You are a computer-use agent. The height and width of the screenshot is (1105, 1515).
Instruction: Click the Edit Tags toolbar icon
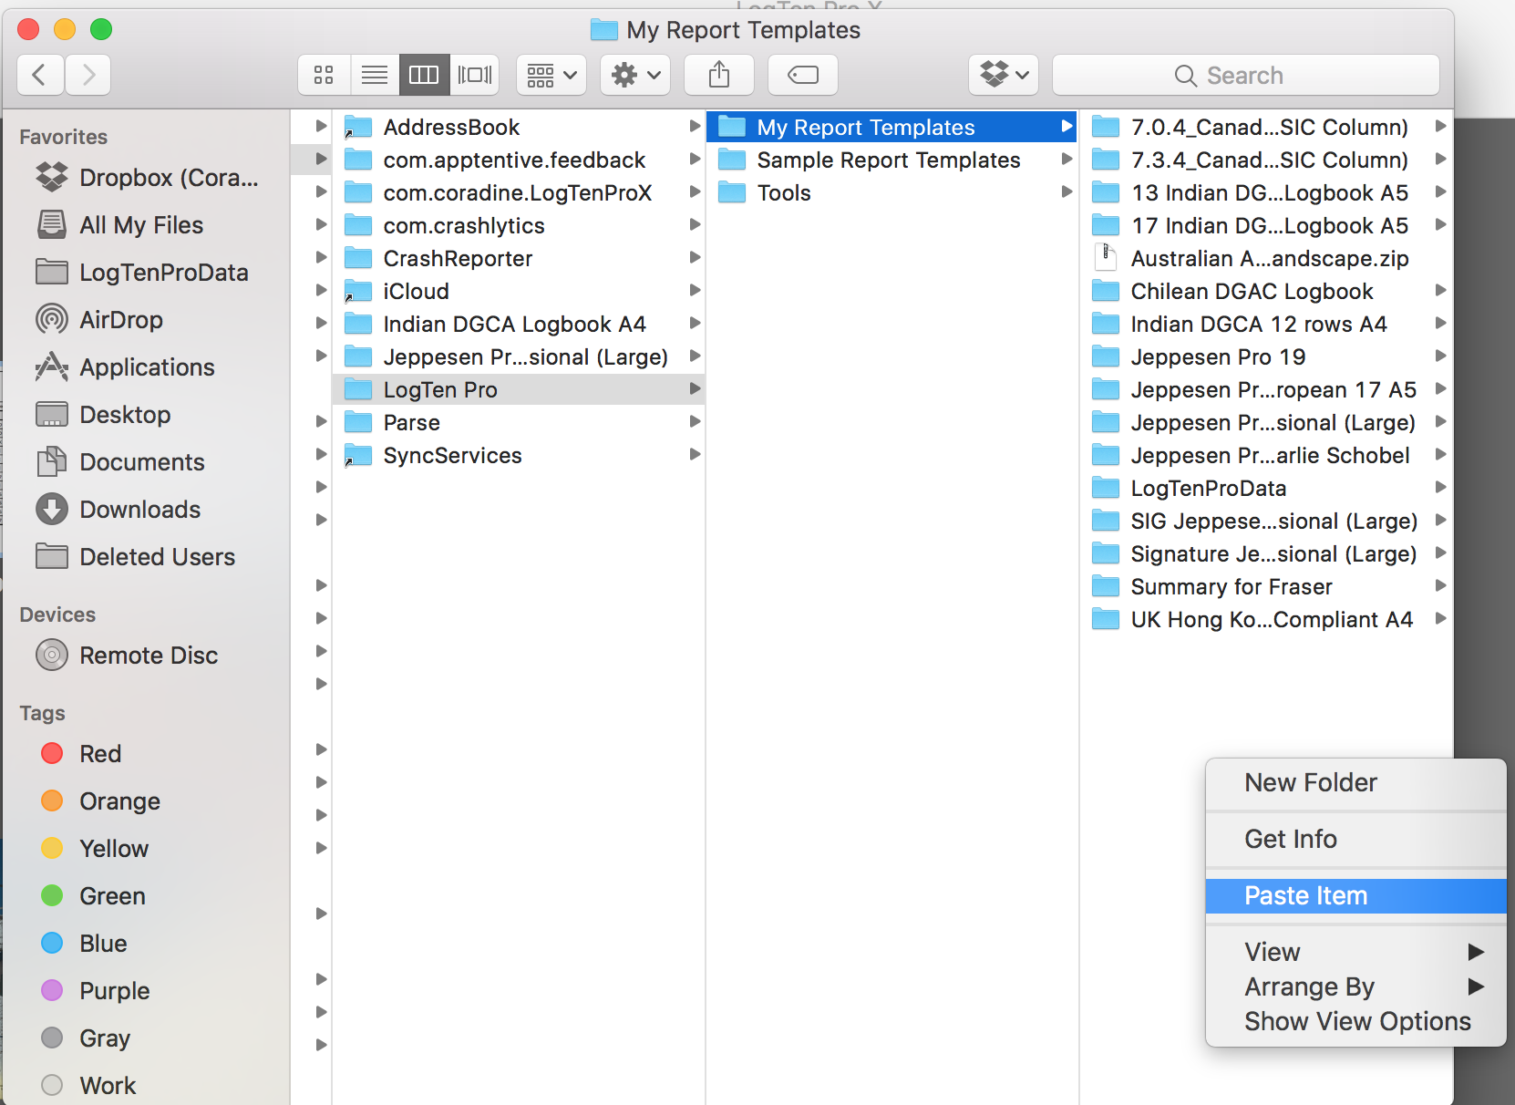(x=803, y=75)
